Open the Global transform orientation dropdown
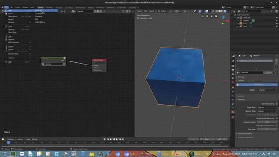Screen dimensions: 279x157 [x=163, y=11]
